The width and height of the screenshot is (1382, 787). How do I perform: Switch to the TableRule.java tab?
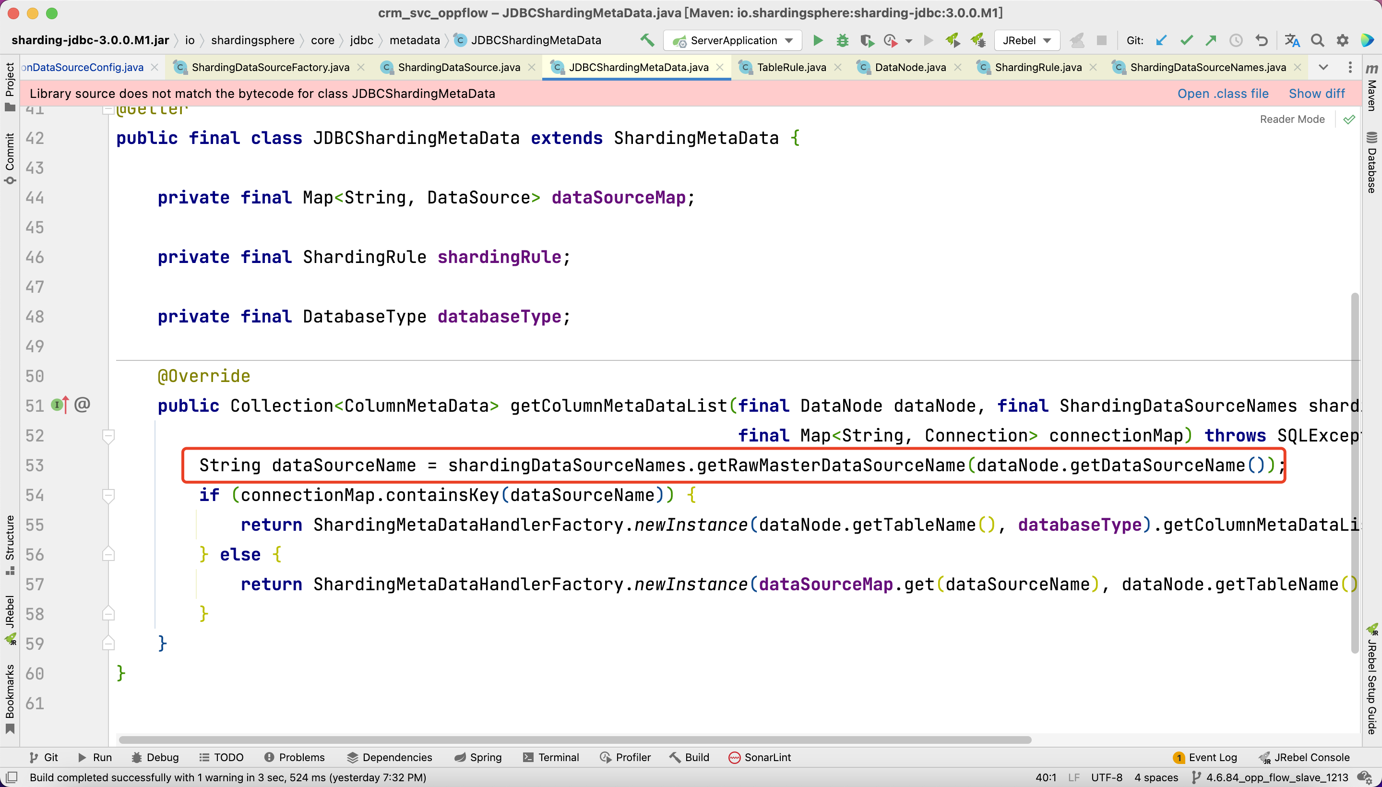(x=792, y=67)
